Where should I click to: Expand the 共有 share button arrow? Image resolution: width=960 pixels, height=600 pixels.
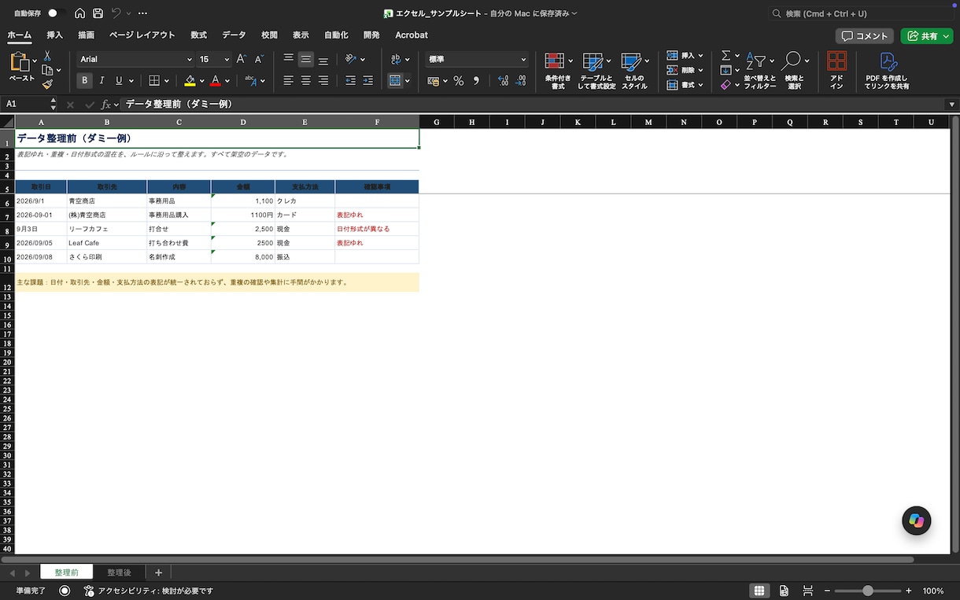tap(947, 36)
